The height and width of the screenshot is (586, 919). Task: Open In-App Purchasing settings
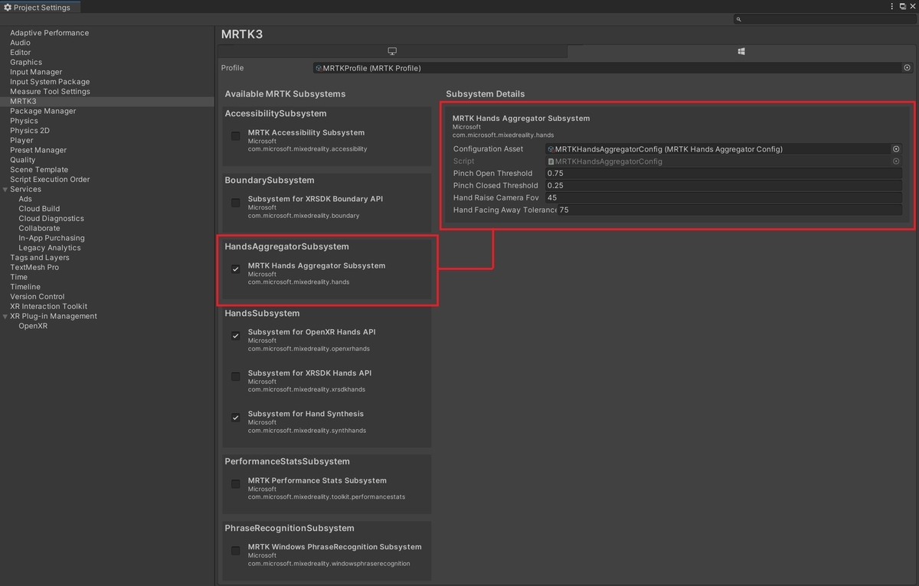[51, 238]
